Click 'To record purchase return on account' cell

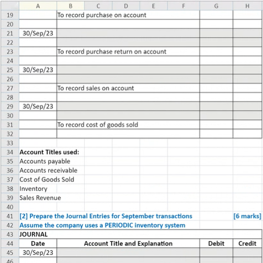(128, 51)
